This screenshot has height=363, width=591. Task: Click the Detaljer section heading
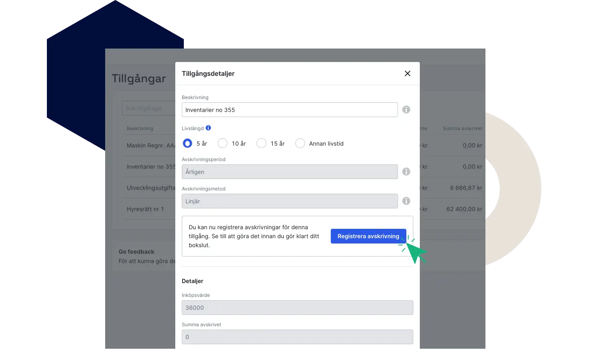tap(192, 281)
